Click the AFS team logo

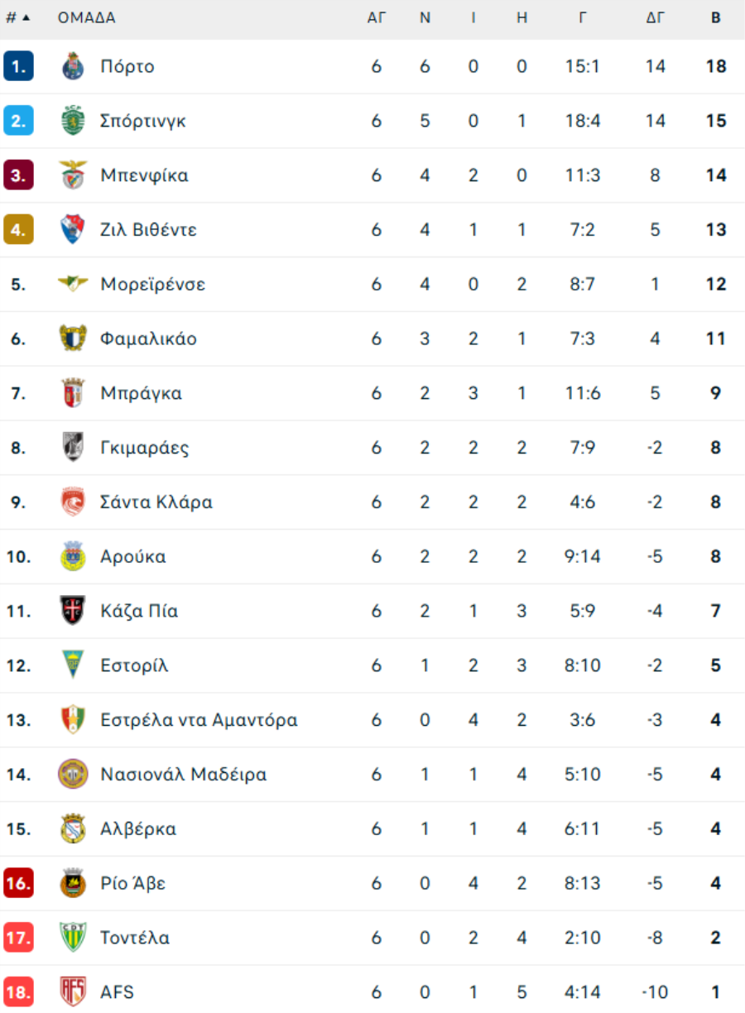click(x=73, y=991)
